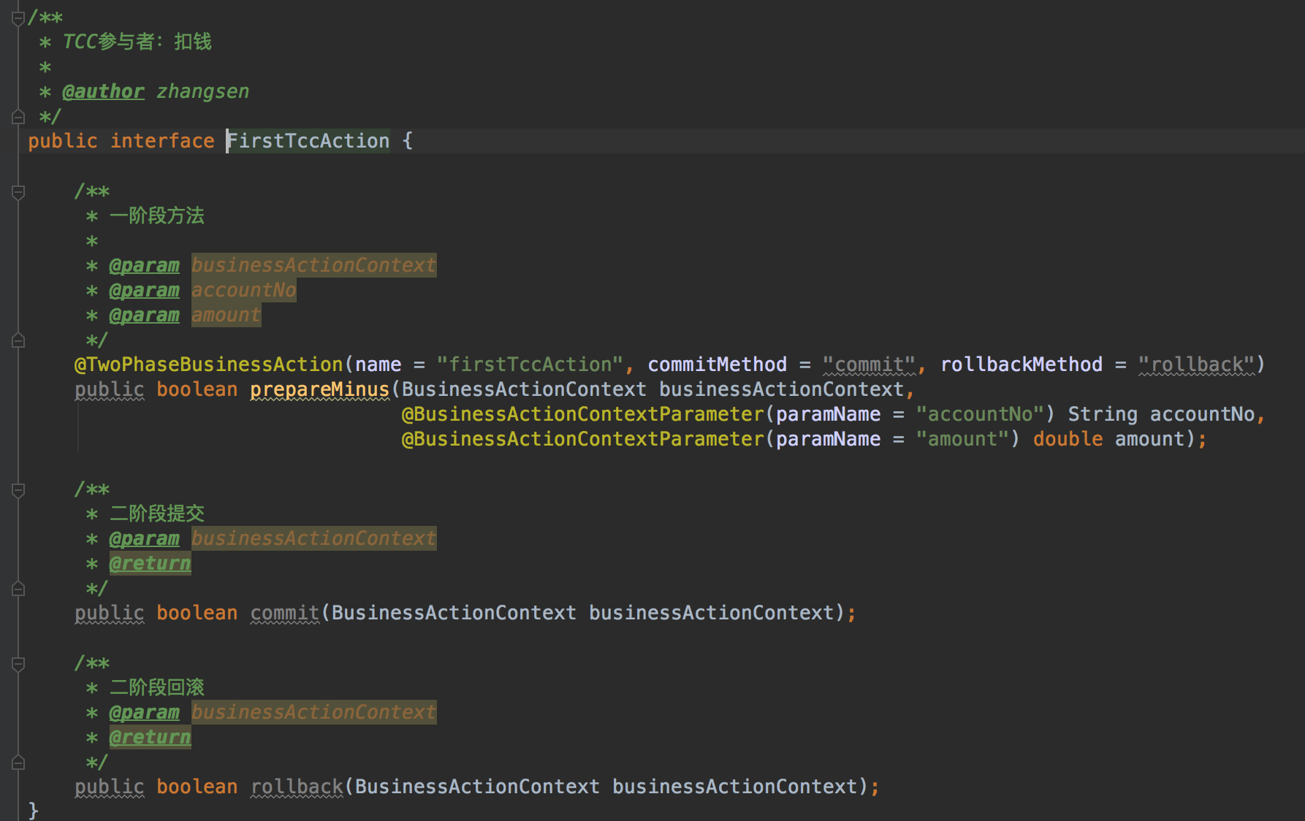The width and height of the screenshot is (1305, 821).
Task: Click @BusinessActionContextParameter annotation for accountNo
Action: [582, 414]
